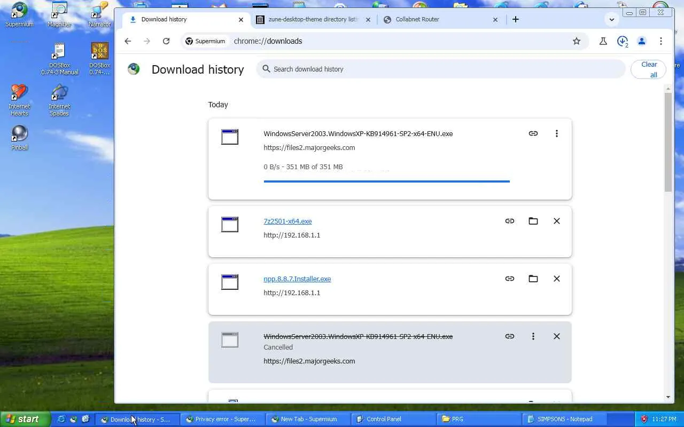Show 7z2501-x64.exe in folder
Image resolution: width=684 pixels, height=427 pixels.
[x=533, y=221]
